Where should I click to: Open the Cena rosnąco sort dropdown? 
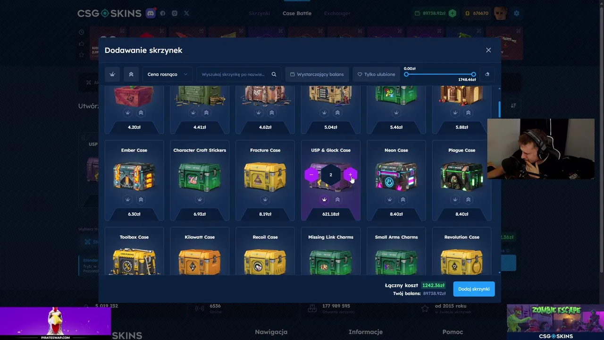click(x=168, y=74)
